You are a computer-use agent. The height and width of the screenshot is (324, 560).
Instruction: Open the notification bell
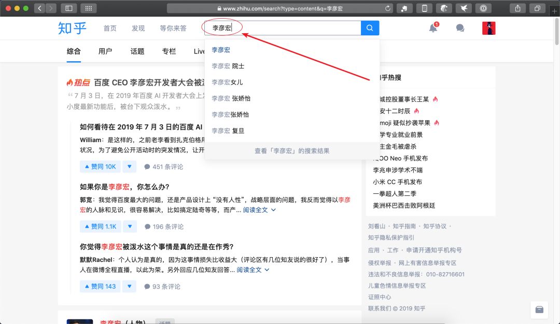433,28
